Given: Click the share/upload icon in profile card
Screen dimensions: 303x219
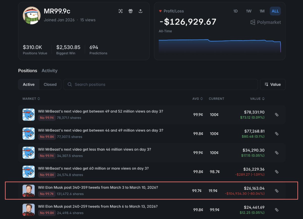Looking at the screenshot, I should (140, 11).
